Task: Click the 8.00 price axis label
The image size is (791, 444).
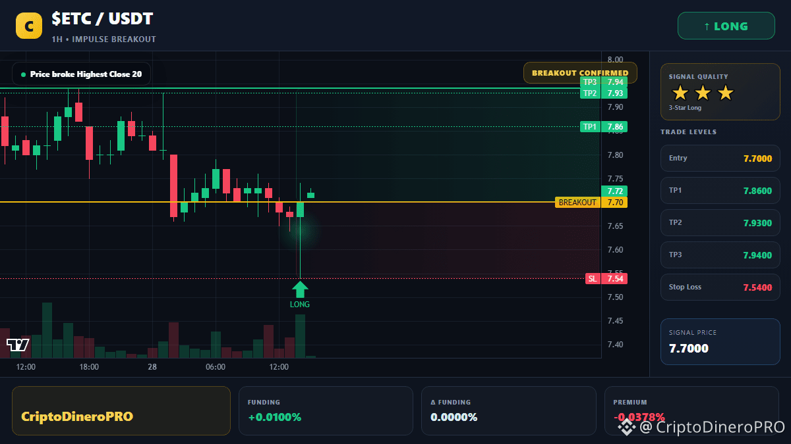Action: click(x=616, y=60)
